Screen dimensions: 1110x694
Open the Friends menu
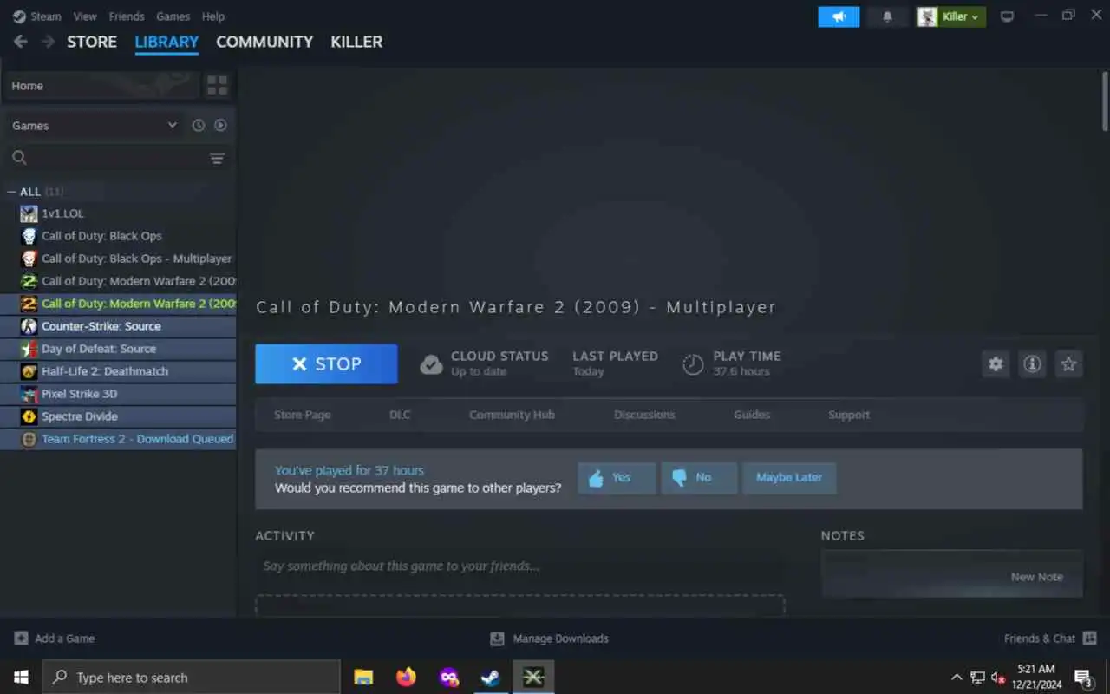point(127,16)
